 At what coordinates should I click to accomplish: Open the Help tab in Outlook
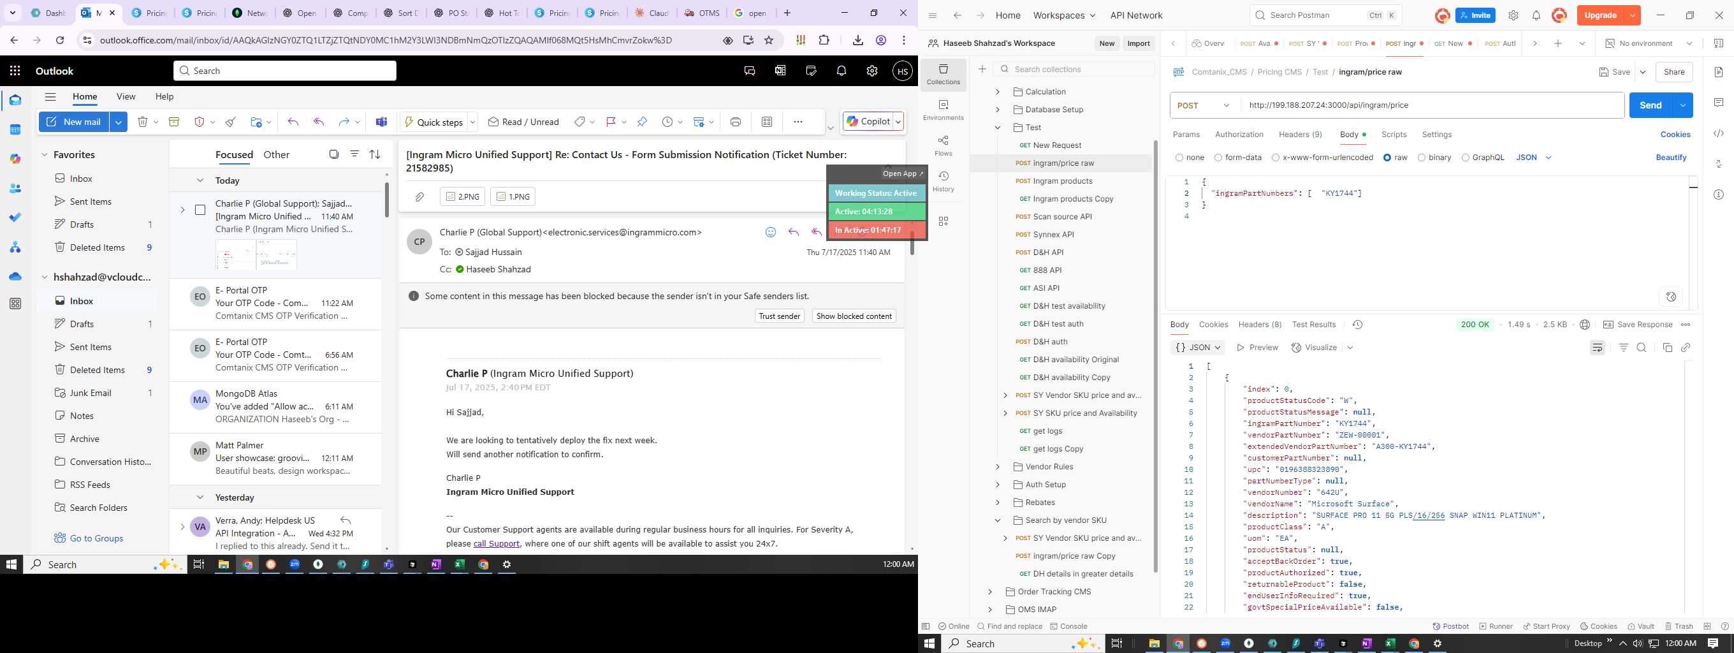[164, 96]
